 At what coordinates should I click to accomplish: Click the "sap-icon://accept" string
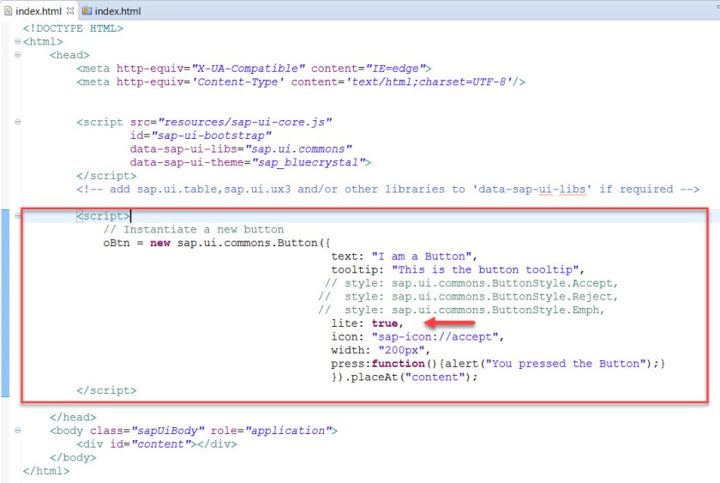435,336
